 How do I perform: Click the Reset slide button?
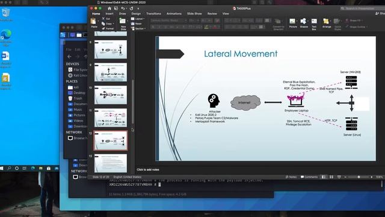(137, 24)
